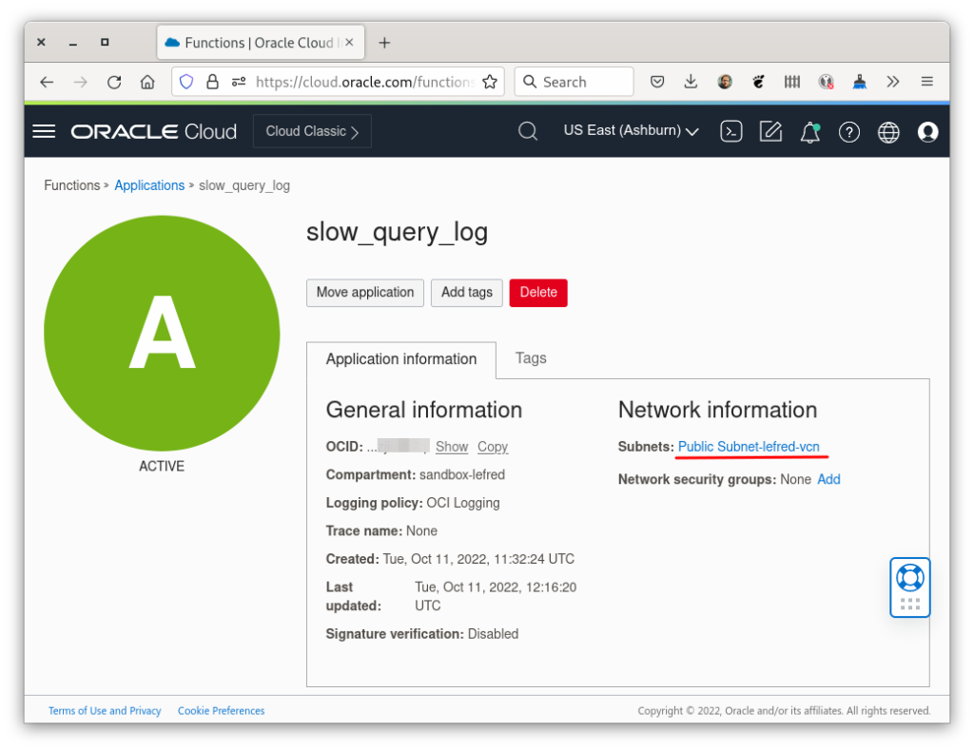Click the Delete button
974x750 pixels.
click(538, 293)
